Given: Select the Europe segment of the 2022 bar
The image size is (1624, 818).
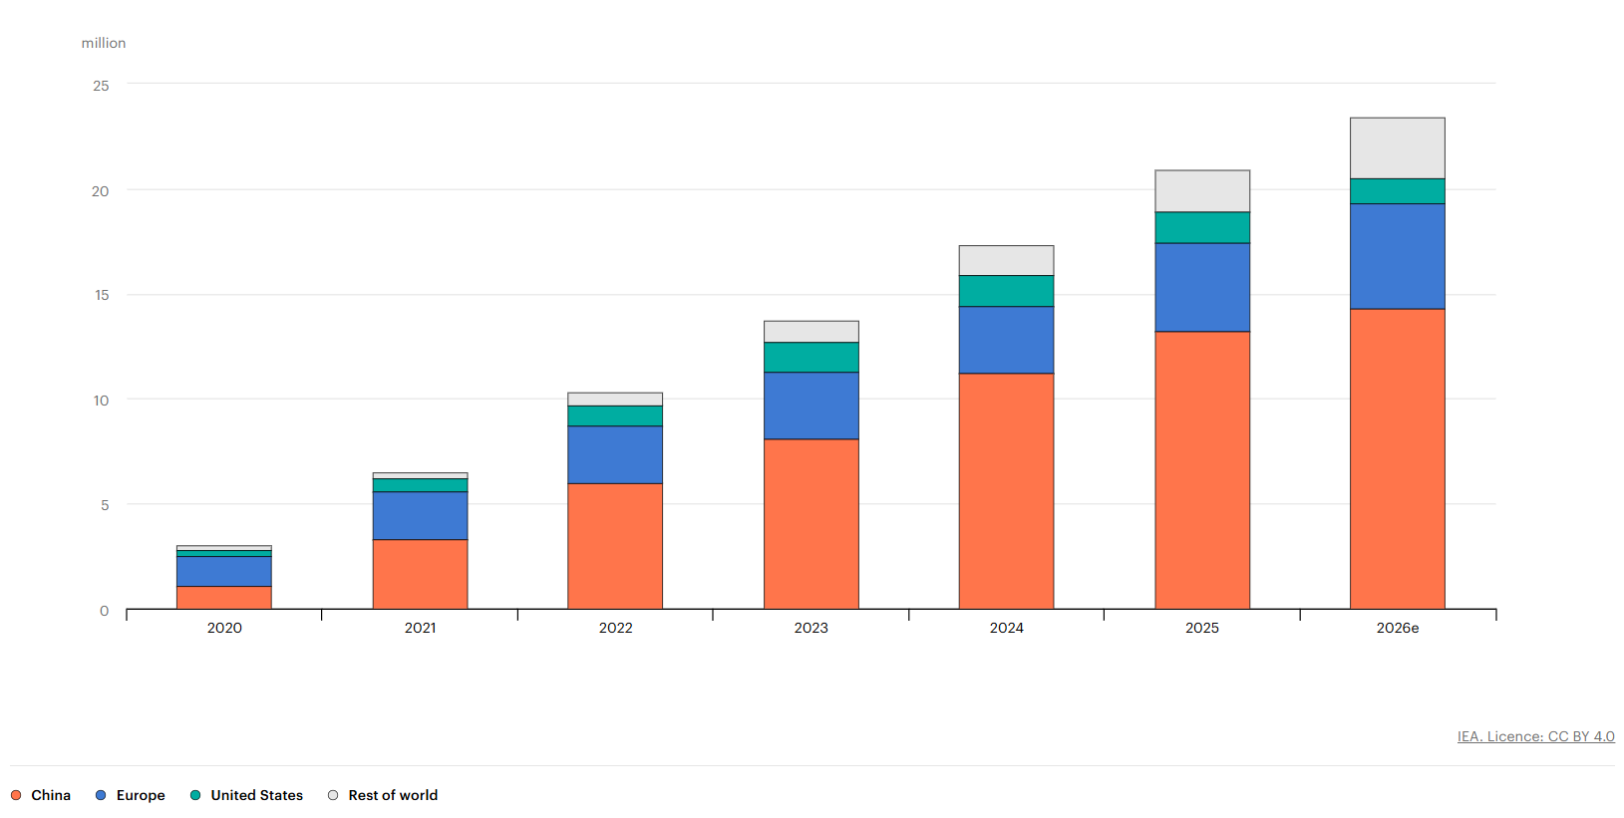Looking at the screenshot, I should click(x=615, y=454).
